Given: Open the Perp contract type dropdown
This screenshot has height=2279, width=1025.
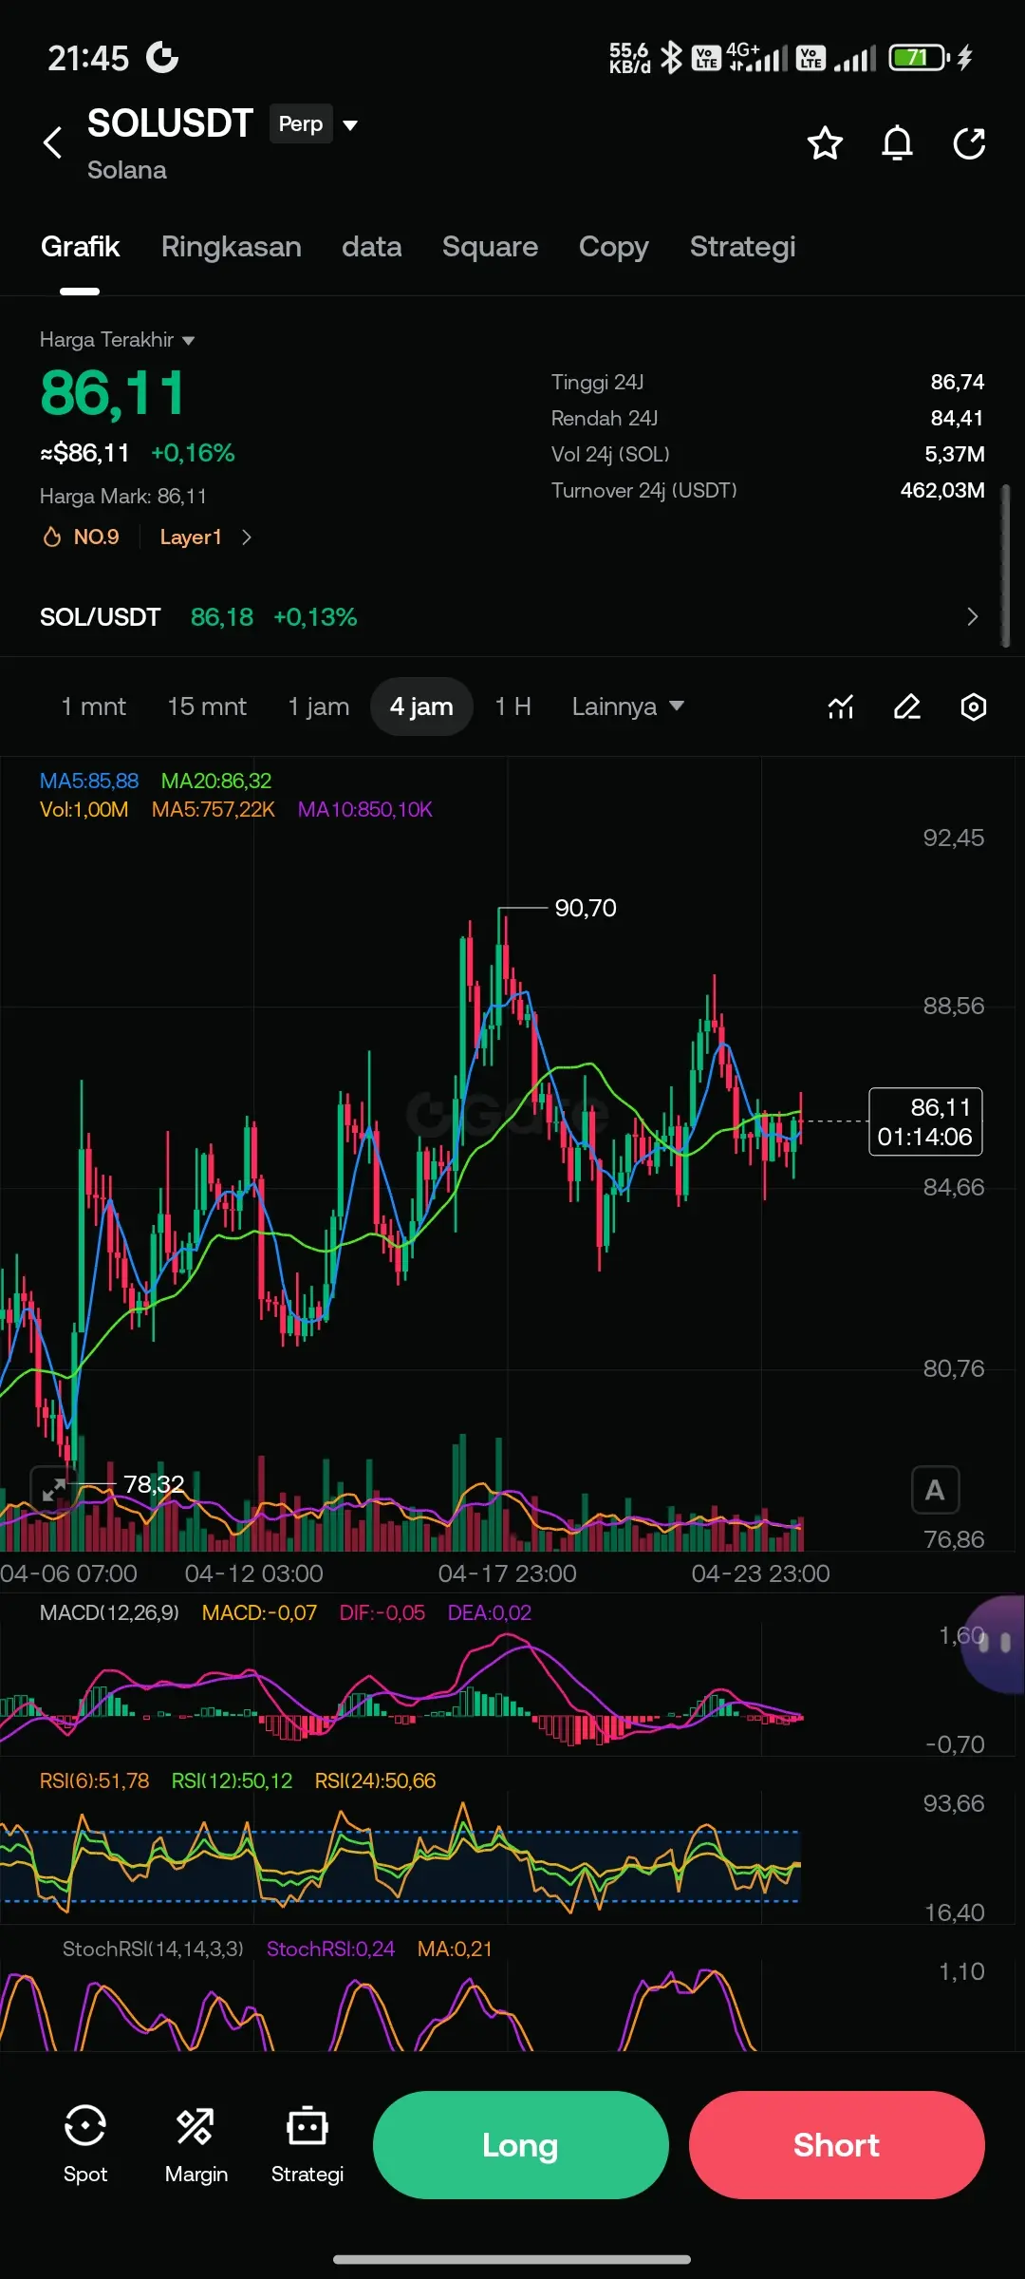Looking at the screenshot, I should coord(315,124).
